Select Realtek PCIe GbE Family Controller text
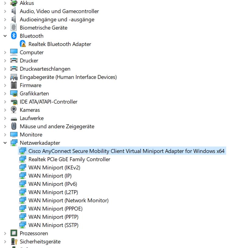The height and width of the screenshot is (248, 248). click(69, 159)
